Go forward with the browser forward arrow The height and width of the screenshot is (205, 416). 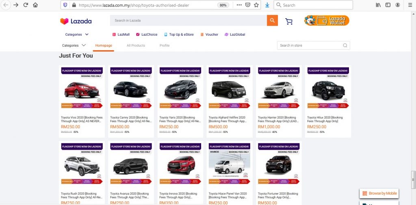[x=16, y=5]
